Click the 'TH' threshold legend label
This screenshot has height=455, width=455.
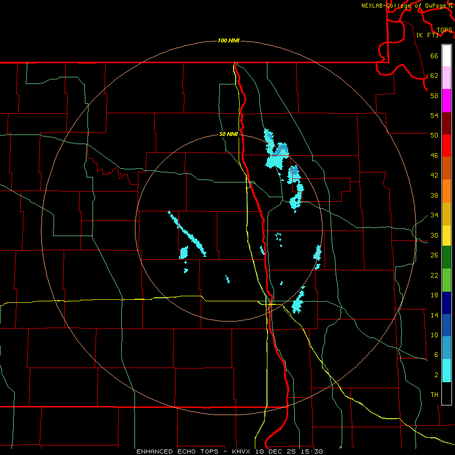pos(434,395)
